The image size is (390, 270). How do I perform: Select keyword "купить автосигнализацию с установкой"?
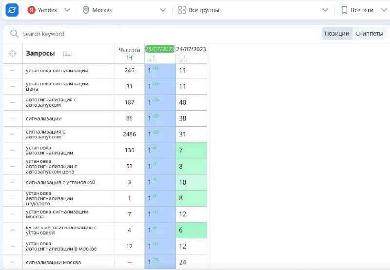(x=61, y=230)
